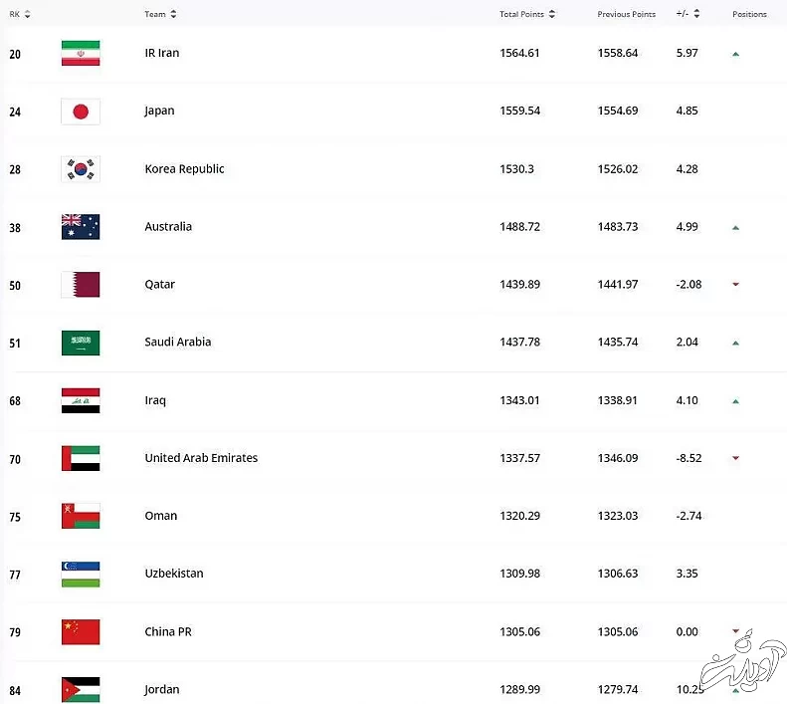Click the Previous Points column header

(626, 14)
